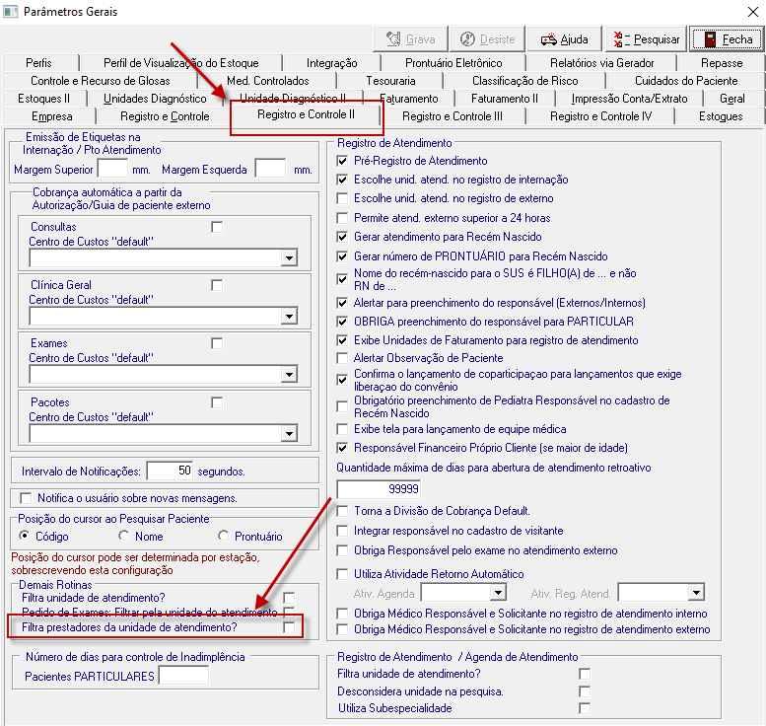
Task: Switch to the Integração tab
Action: 331,63
